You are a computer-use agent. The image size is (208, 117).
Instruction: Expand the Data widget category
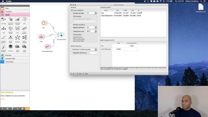pyautogui.click(x=15, y=8)
